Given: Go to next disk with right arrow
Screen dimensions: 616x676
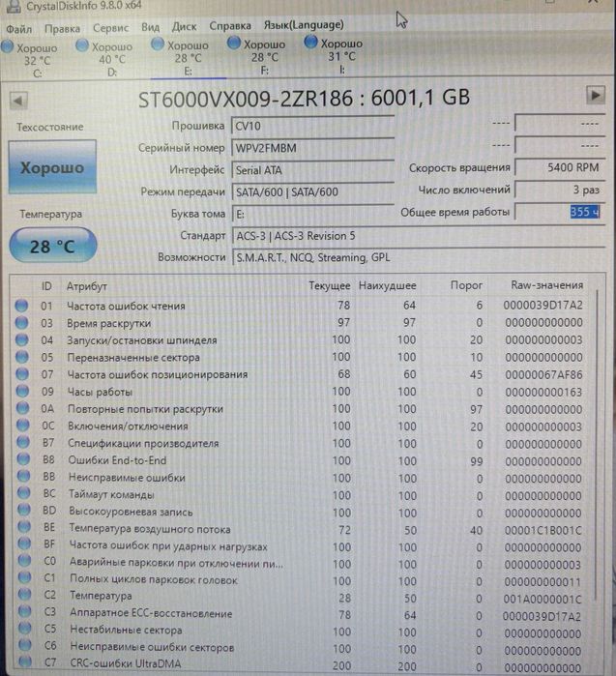Looking at the screenshot, I should [596, 95].
